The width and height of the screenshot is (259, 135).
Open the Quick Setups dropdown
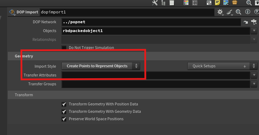coord(222,66)
